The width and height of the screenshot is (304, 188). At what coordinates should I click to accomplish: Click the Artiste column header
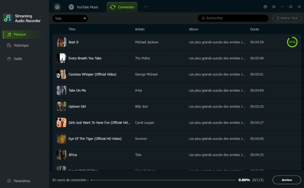tap(140, 29)
